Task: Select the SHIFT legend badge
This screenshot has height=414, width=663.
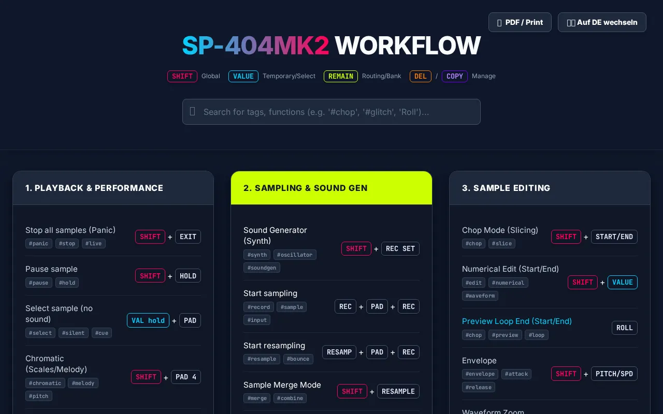Action: click(182, 76)
